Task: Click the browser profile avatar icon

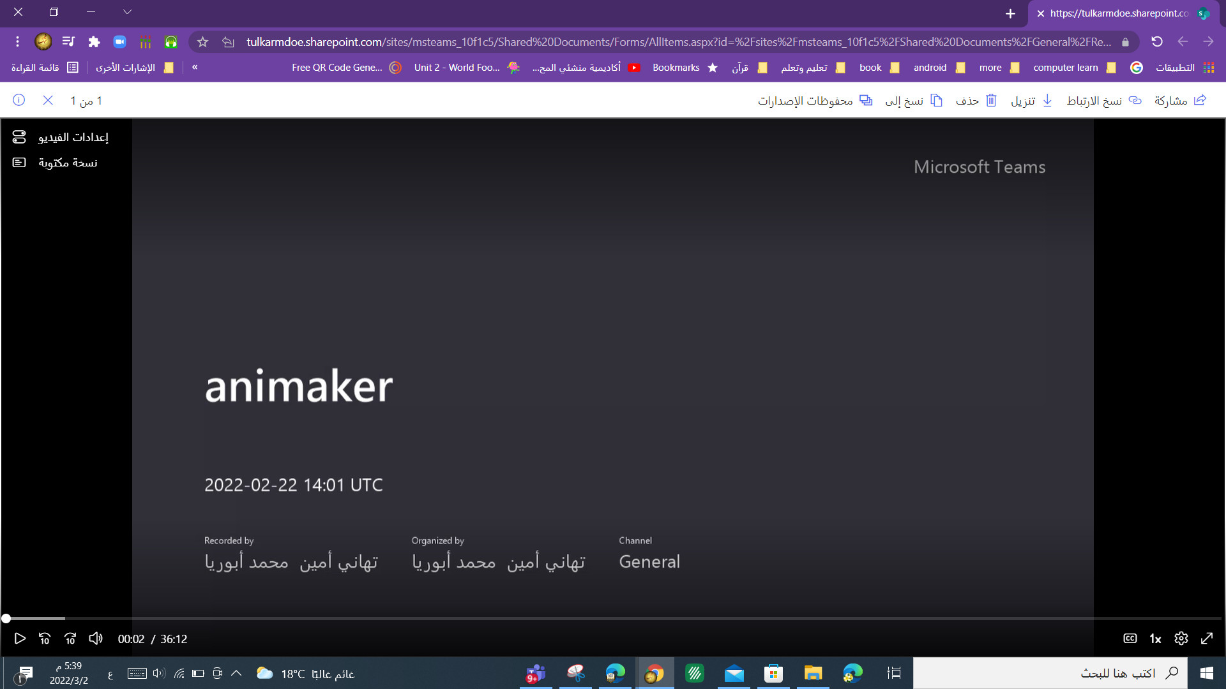Action: [x=43, y=42]
